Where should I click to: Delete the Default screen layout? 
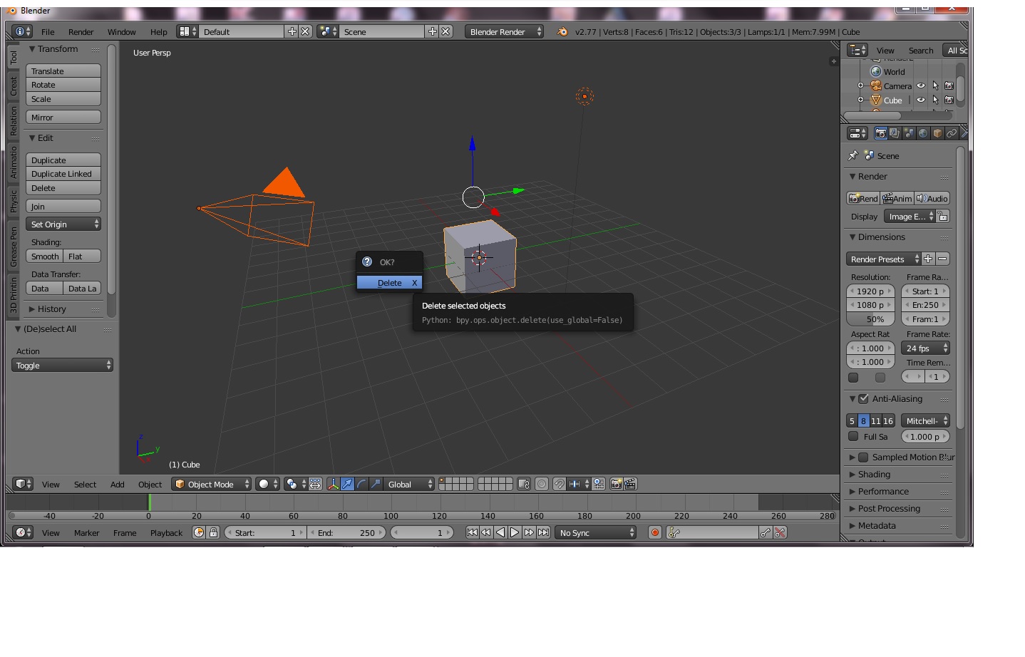tap(305, 31)
